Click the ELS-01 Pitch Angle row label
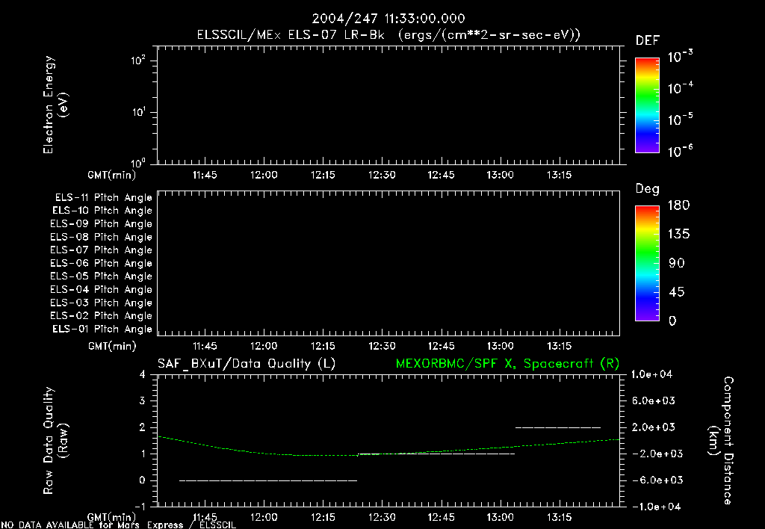 (102, 329)
